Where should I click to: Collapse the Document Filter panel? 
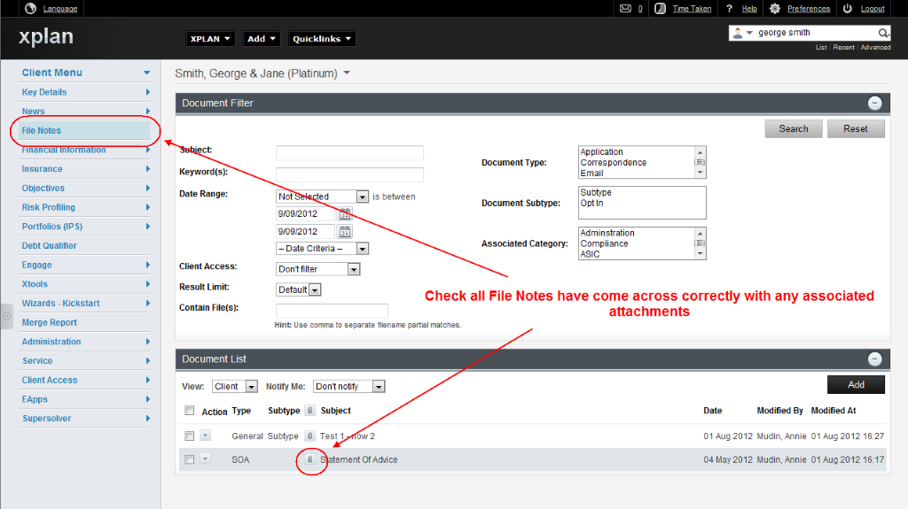coord(875,103)
